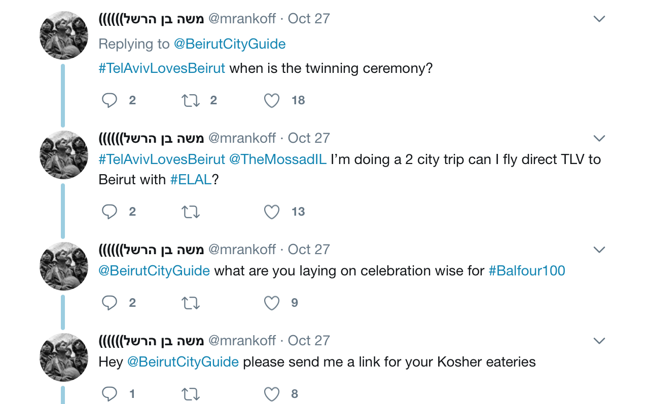Reply to the Kosher eateries tweet

click(110, 394)
